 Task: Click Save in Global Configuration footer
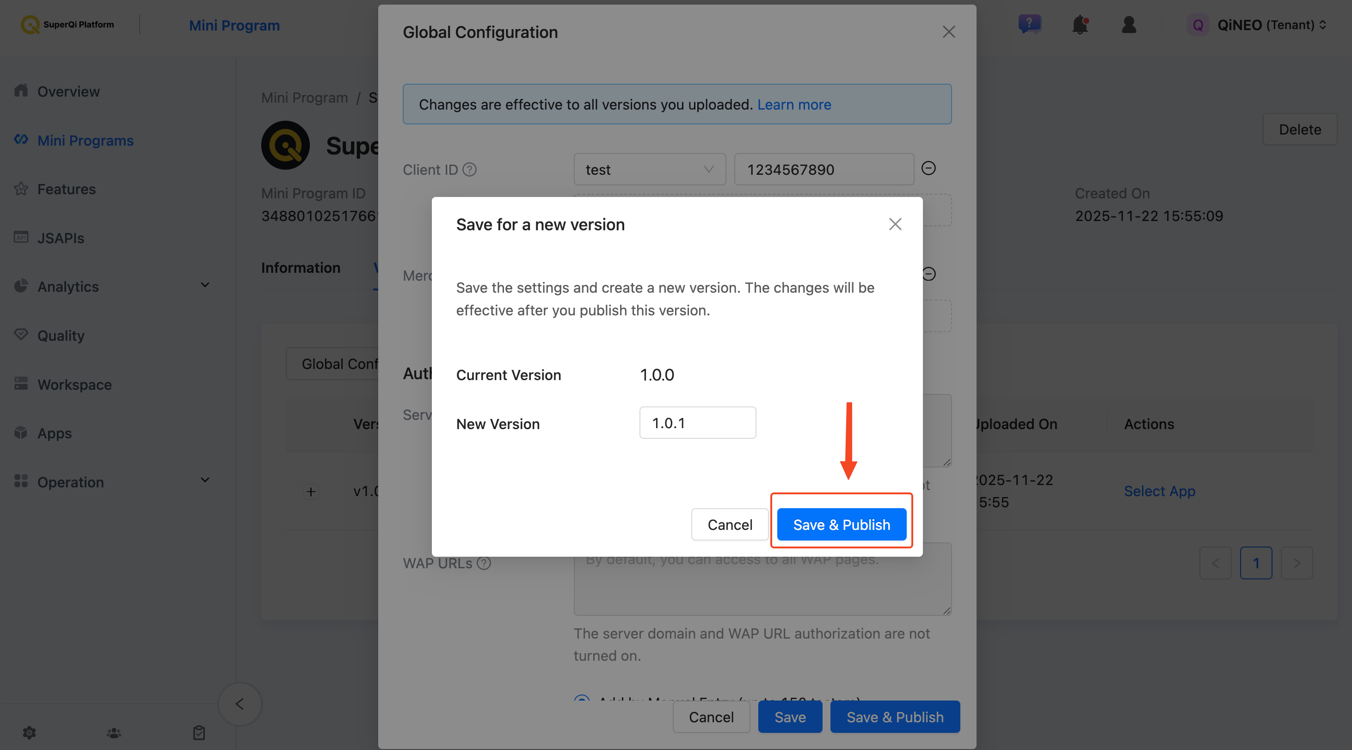pyautogui.click(x=790, y=716)
